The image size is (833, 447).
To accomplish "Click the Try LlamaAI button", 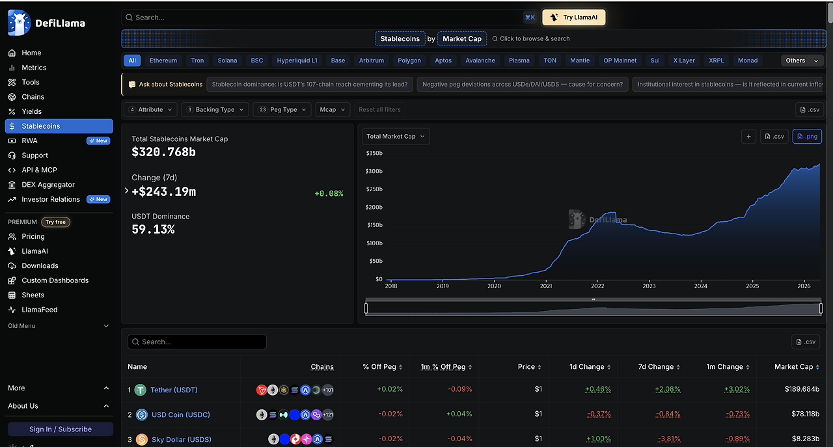I will [x=574, y=18].
